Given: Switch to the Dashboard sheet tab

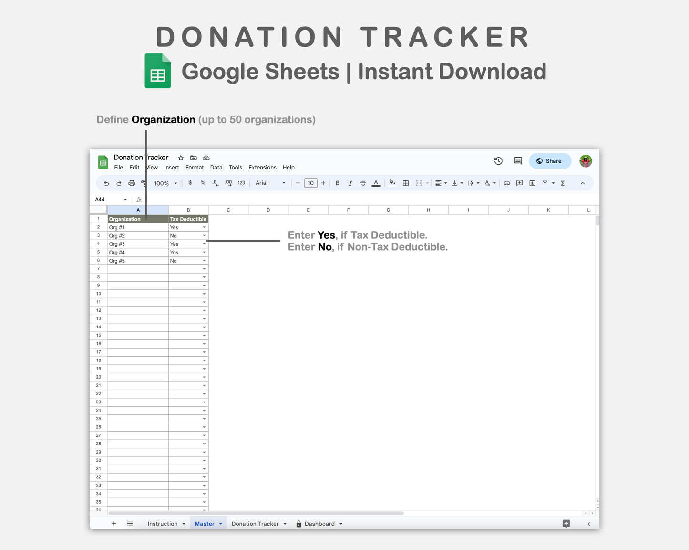Looking at the screenshot, I should pyautogui.click(x=319, y=523).
